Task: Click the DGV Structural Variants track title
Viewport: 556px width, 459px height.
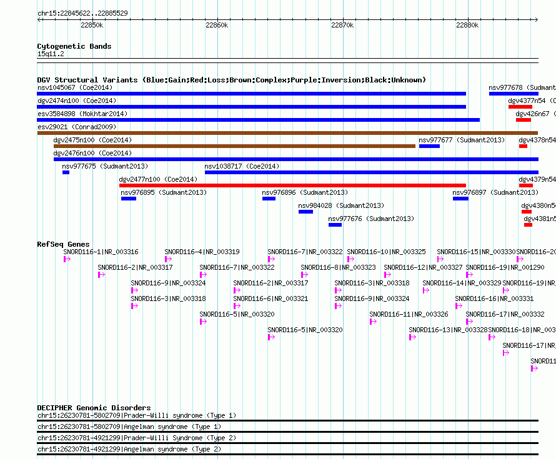Action: pos(232,80)
